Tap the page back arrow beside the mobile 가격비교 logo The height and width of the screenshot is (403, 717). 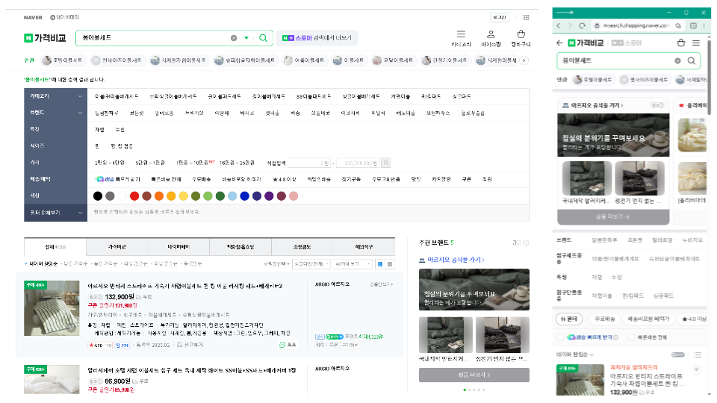559,43
